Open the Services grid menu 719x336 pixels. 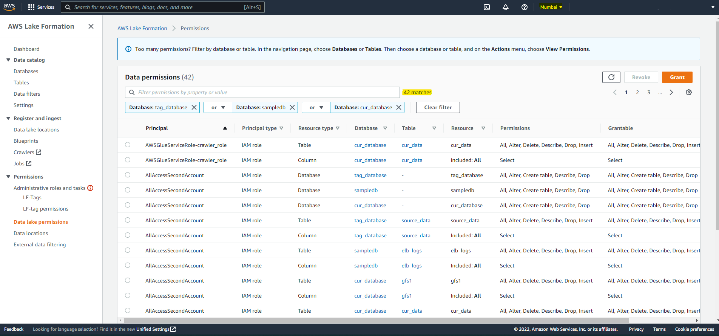pos(41,7)
